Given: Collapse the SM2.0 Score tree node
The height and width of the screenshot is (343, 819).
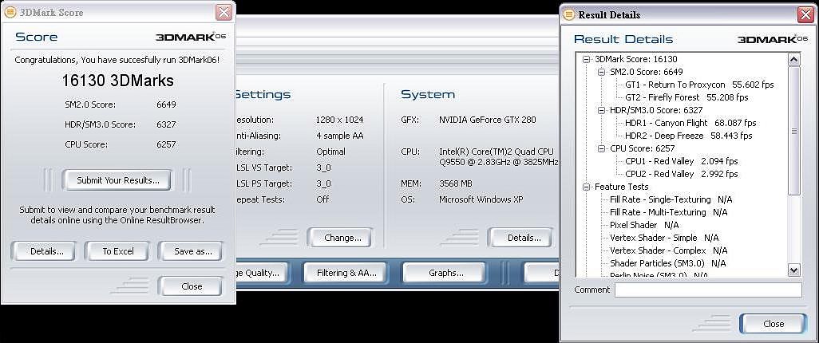Looking at the screenshot, I should [x=601, y=72].
